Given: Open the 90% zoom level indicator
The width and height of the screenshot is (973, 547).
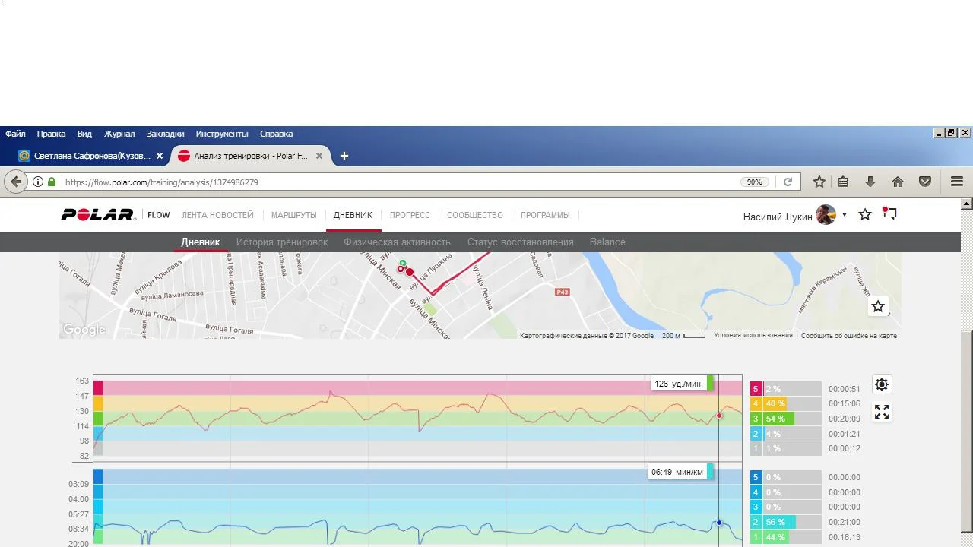Looking at the screenshot, I should pos(754,182).
